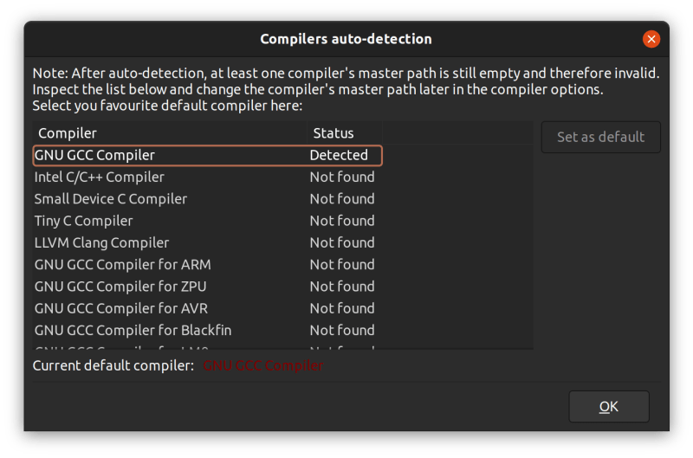Viewport: 693px width, 458px height.
Task: Click Not found status for Clang compiler
Action: [342, 243]
